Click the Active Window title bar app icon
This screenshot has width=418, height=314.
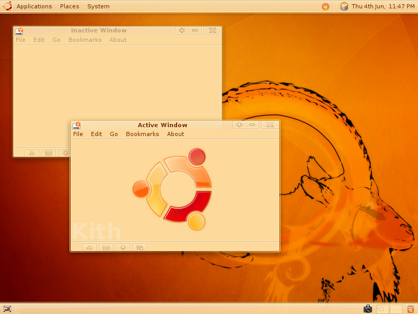pos(76,125)
